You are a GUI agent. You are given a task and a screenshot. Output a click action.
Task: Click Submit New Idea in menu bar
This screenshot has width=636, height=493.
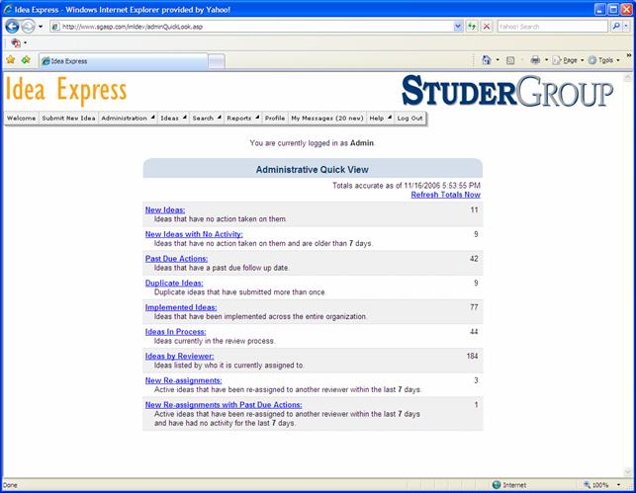pyautogui.click(x=68, y=119)
